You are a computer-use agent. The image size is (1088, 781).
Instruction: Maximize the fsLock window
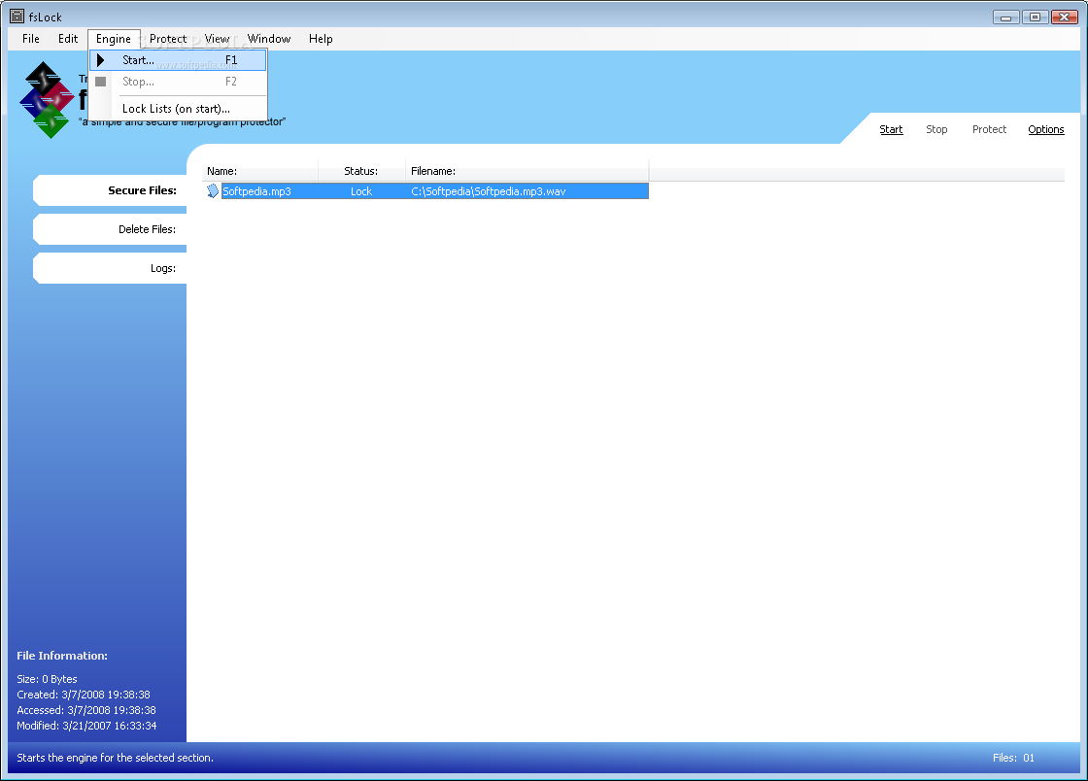pyautogui.click(x=1035, y=17)
